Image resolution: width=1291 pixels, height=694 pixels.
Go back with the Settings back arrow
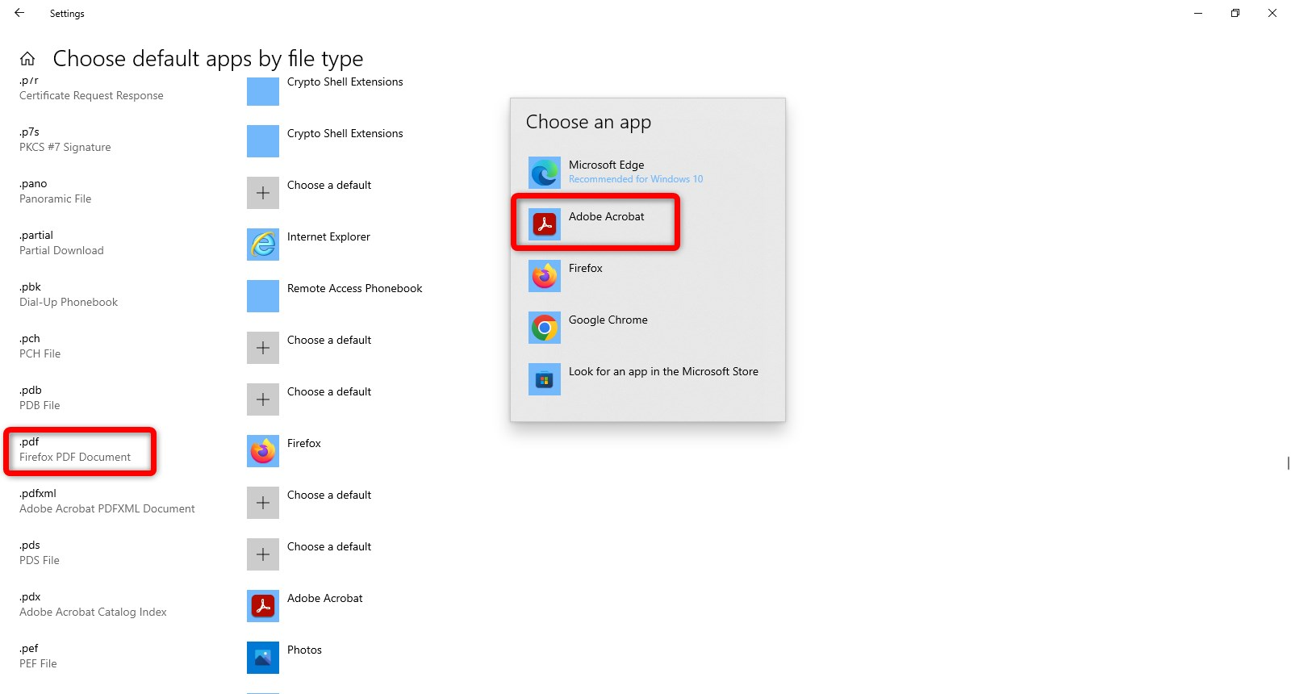[19, 13]
